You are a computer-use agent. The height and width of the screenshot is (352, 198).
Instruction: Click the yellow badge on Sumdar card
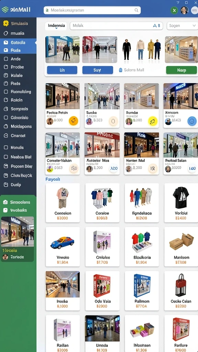pyautogui.click(x=153, y=121)
